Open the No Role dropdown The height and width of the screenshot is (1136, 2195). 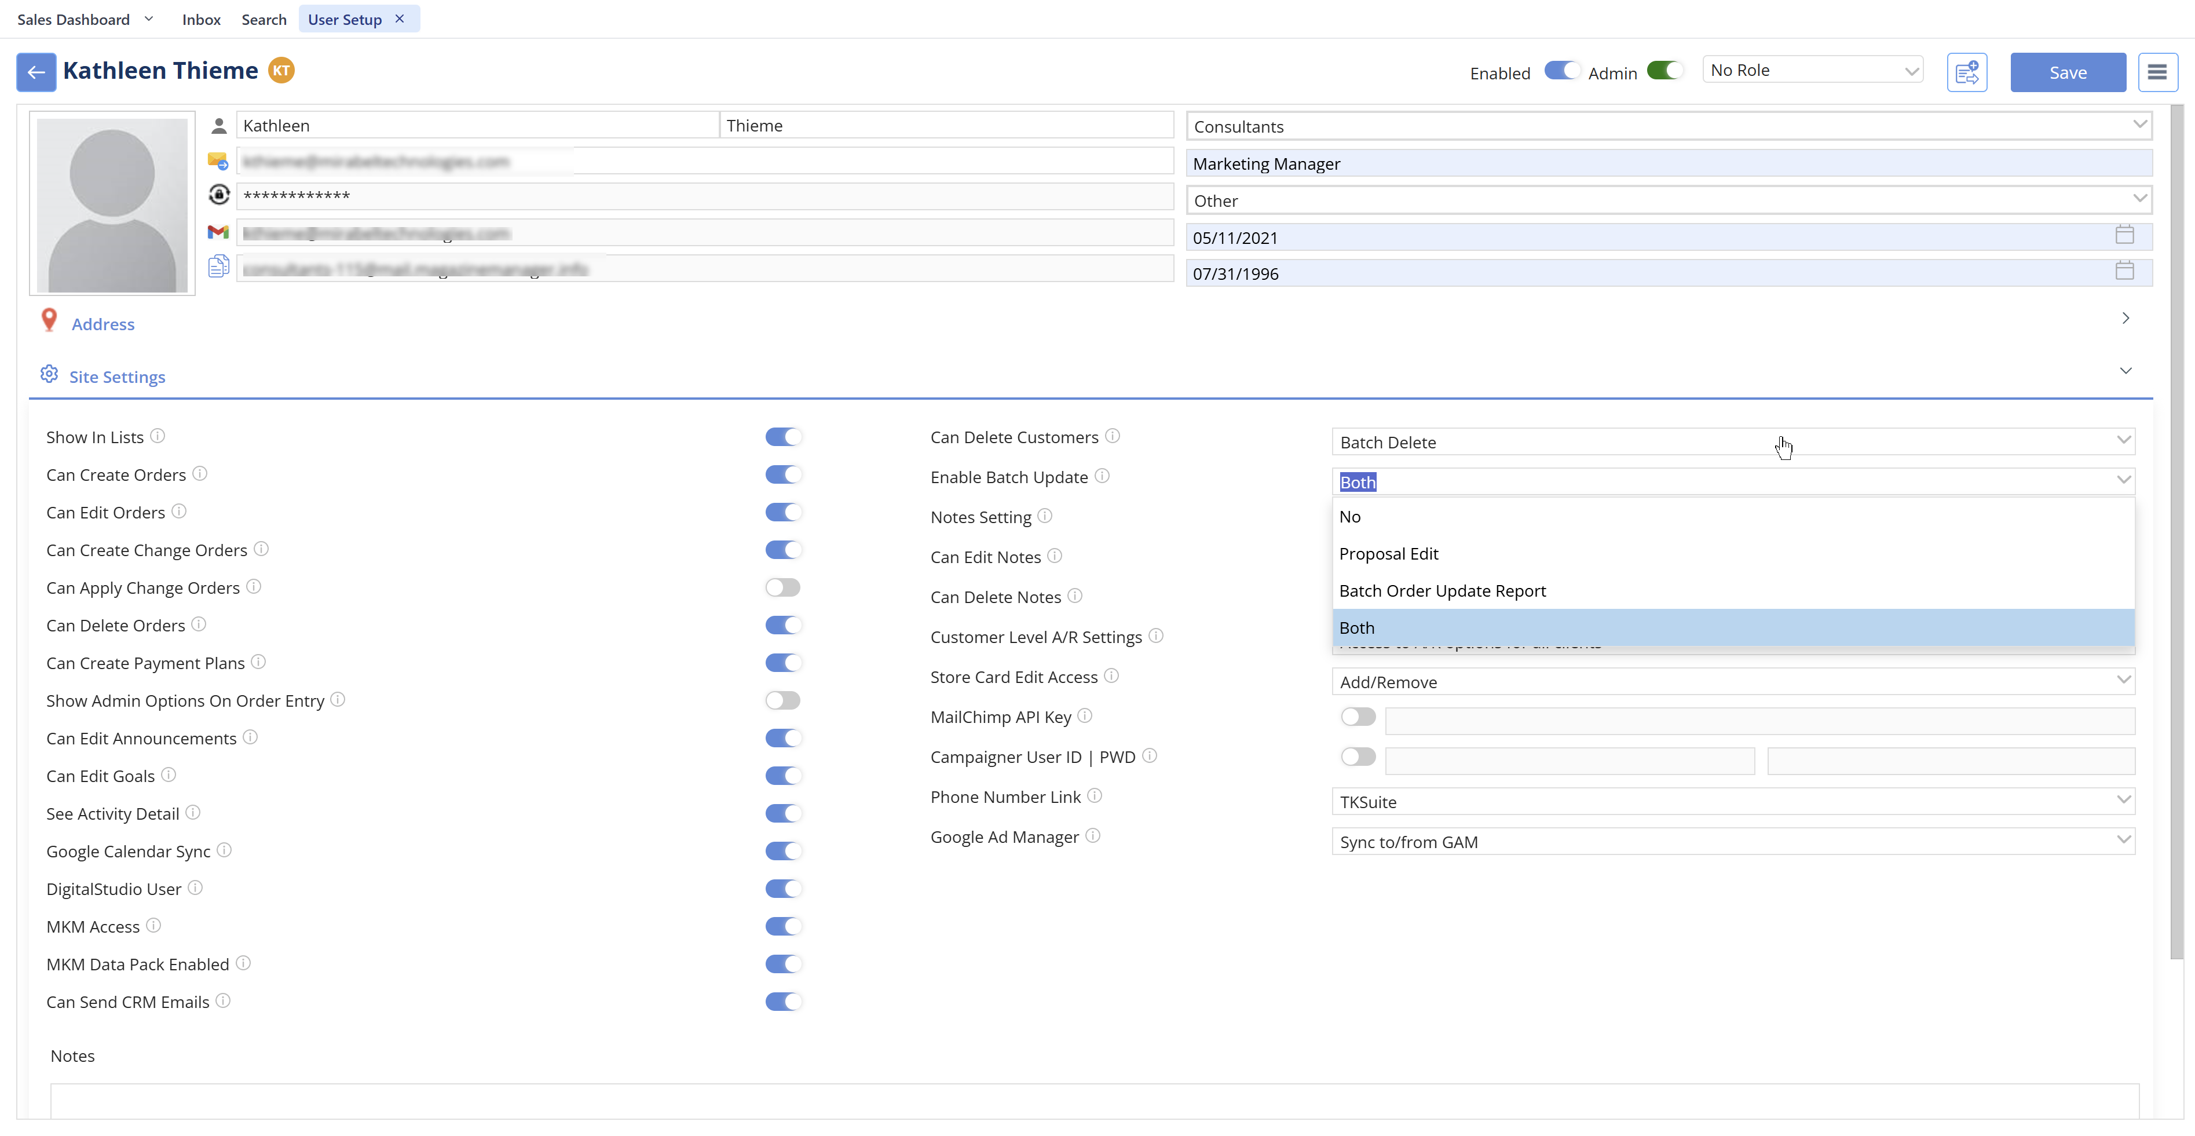click(1812, 71)
